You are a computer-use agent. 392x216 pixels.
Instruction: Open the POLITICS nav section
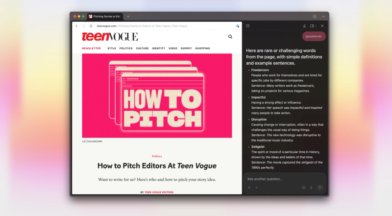pyautogui.click(x=126, y=48)
